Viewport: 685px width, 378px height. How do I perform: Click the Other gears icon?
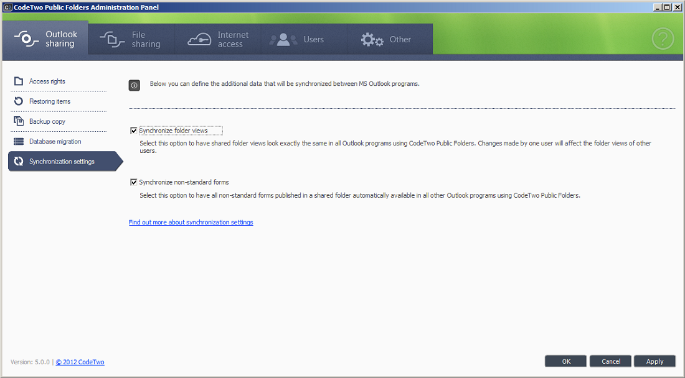(372, 40)
